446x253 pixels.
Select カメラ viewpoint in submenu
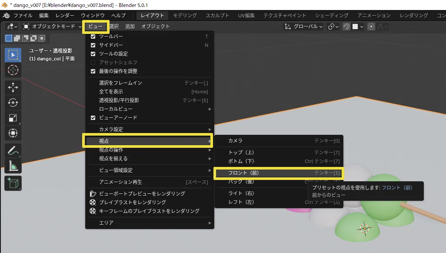tap(279, 140)
